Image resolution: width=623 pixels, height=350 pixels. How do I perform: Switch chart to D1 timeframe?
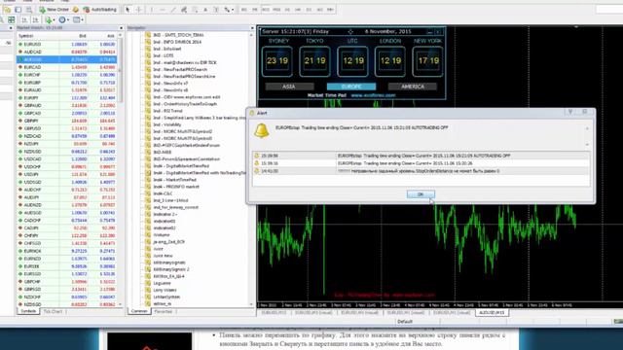point(309,10)
